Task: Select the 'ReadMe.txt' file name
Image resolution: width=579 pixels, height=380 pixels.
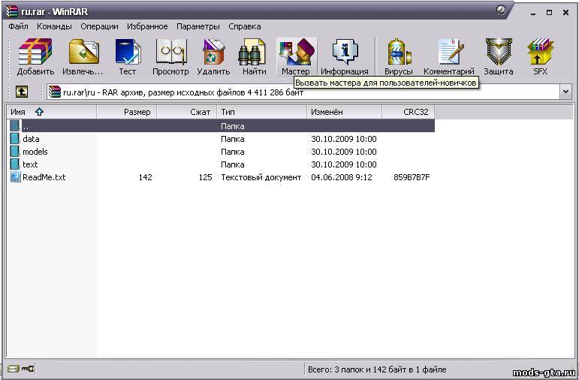Action: click(44, 177)
